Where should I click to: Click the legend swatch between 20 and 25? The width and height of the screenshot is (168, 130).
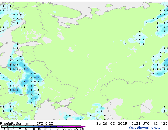(x=47, y=127)
